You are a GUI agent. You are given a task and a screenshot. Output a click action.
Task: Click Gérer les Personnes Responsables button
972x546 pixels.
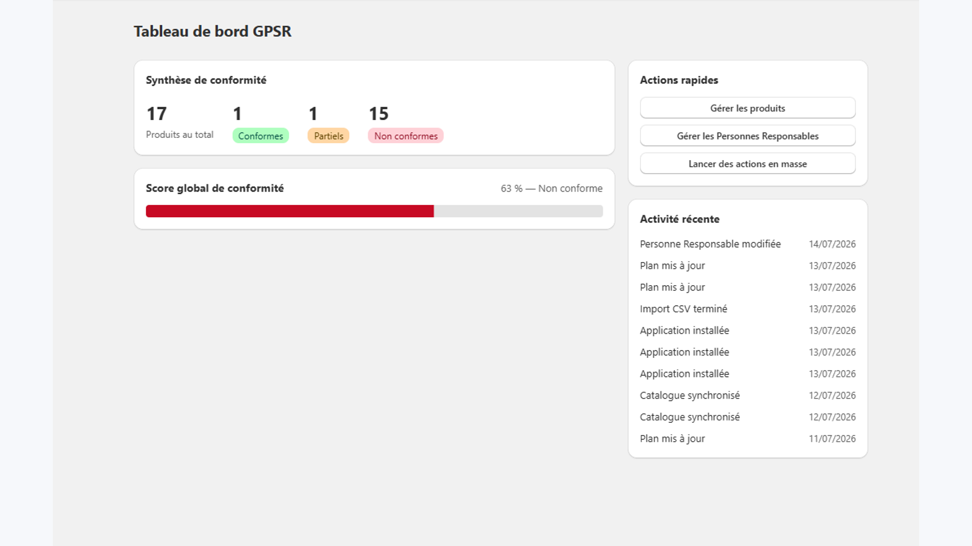pyautogui.click(x=747, y=136)
